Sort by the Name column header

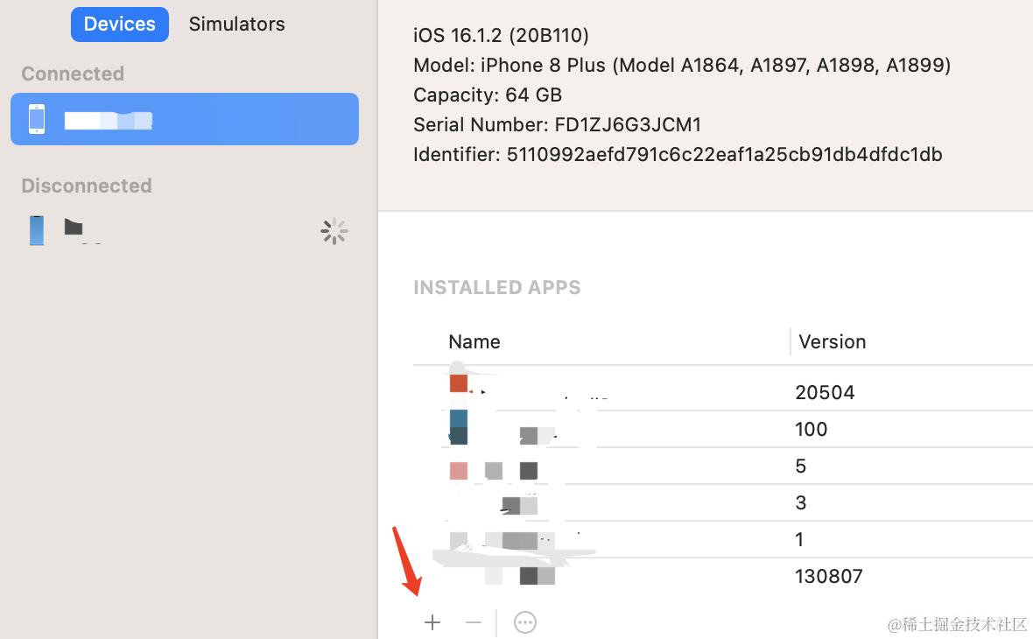tap(474, 341)
